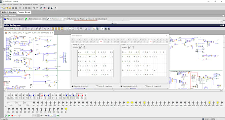Open Detalles edit icon in Display de LOGO! panel
This screenshot has width=225, height=120.
coord(80,47)
